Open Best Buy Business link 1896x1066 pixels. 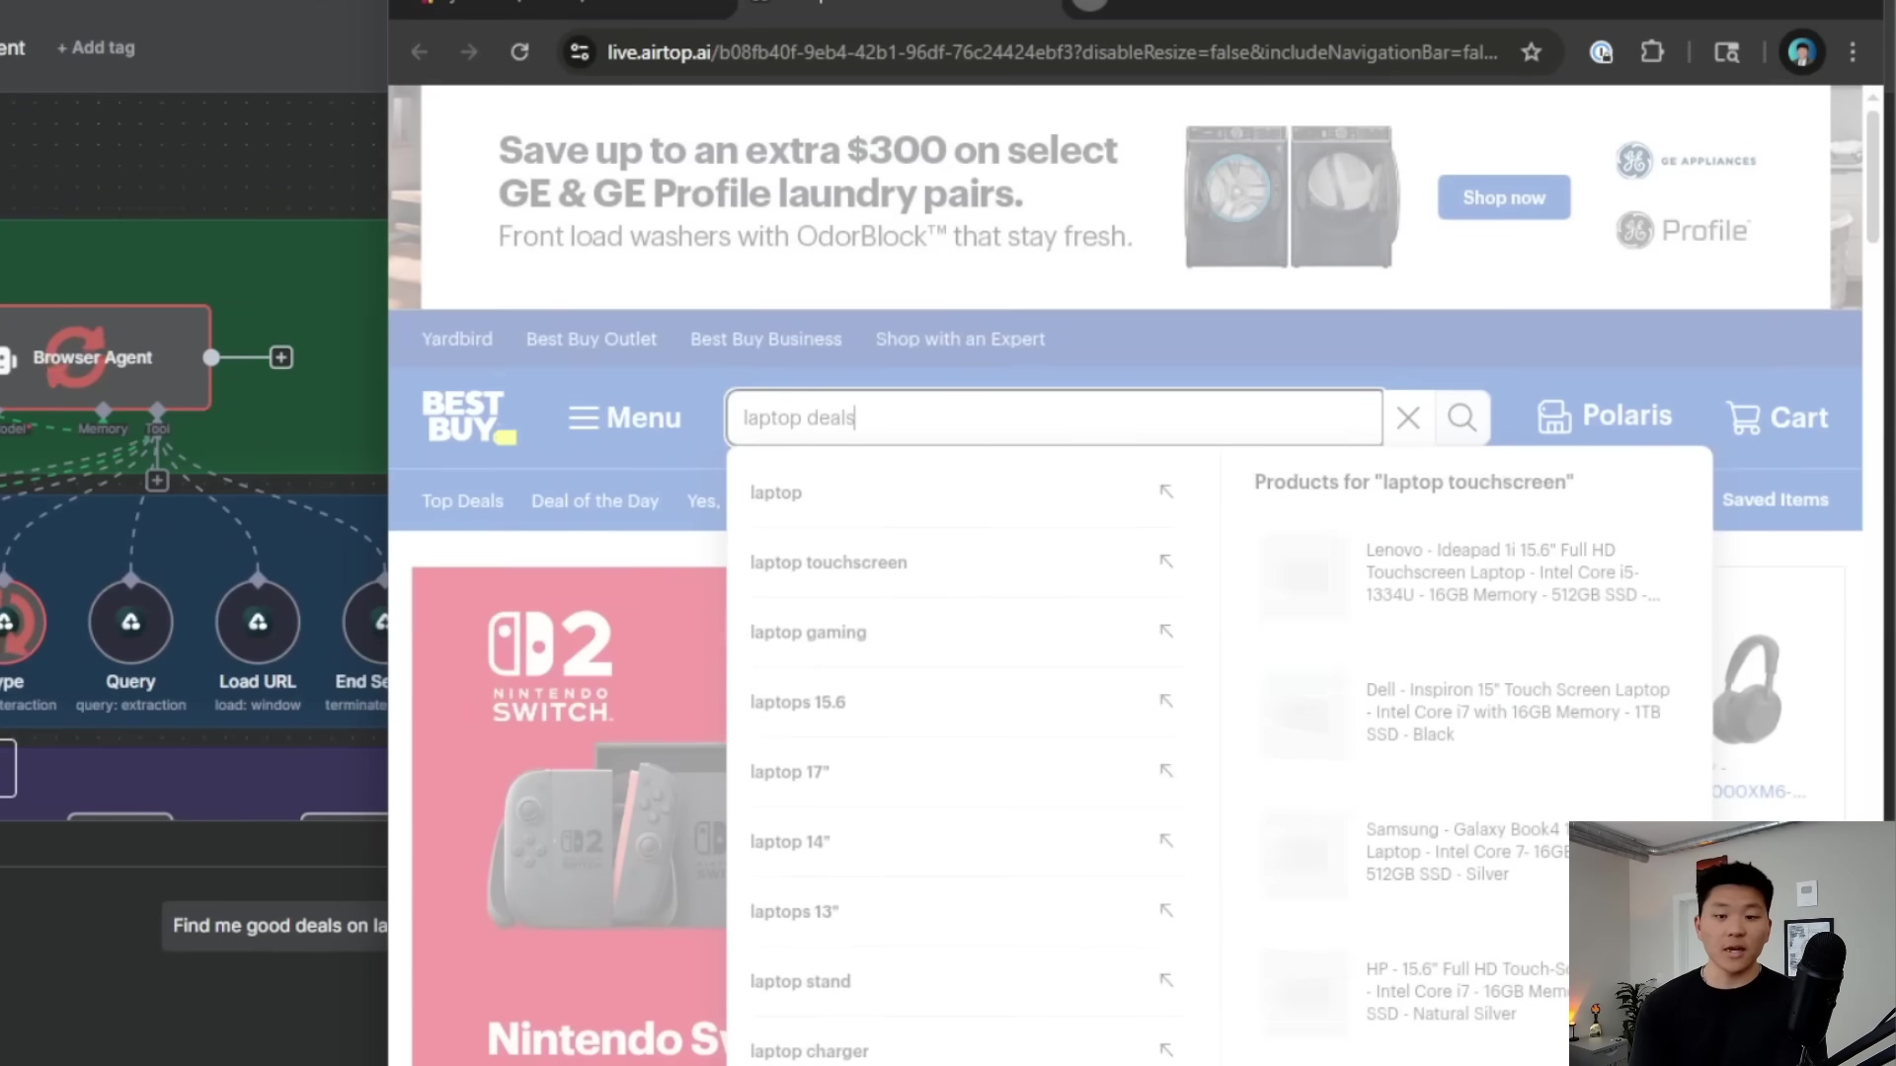[765, 340]
